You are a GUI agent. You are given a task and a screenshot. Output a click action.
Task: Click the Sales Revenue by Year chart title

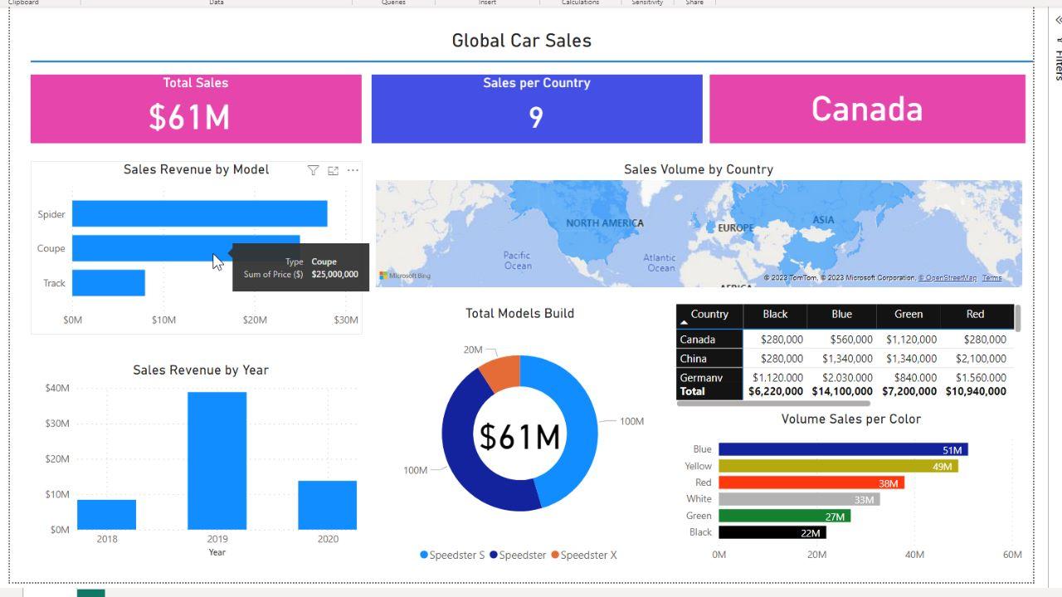tap(201, 370)
